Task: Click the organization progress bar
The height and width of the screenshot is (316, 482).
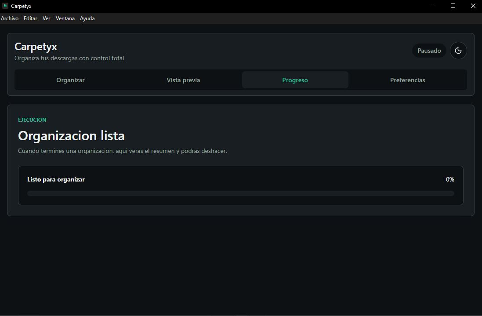Action: click(241, 193)
